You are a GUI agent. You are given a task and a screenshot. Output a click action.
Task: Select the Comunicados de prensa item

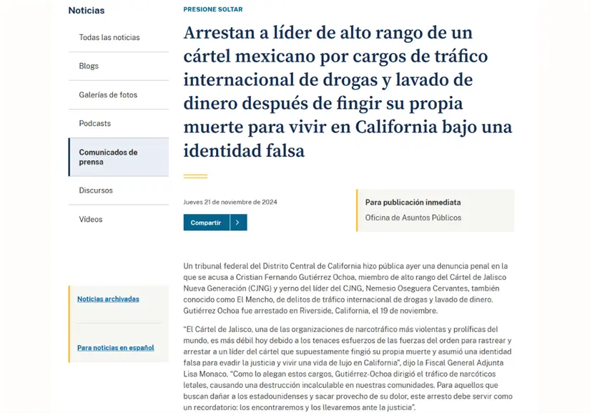pyautogui.click(x=108, y=157)
